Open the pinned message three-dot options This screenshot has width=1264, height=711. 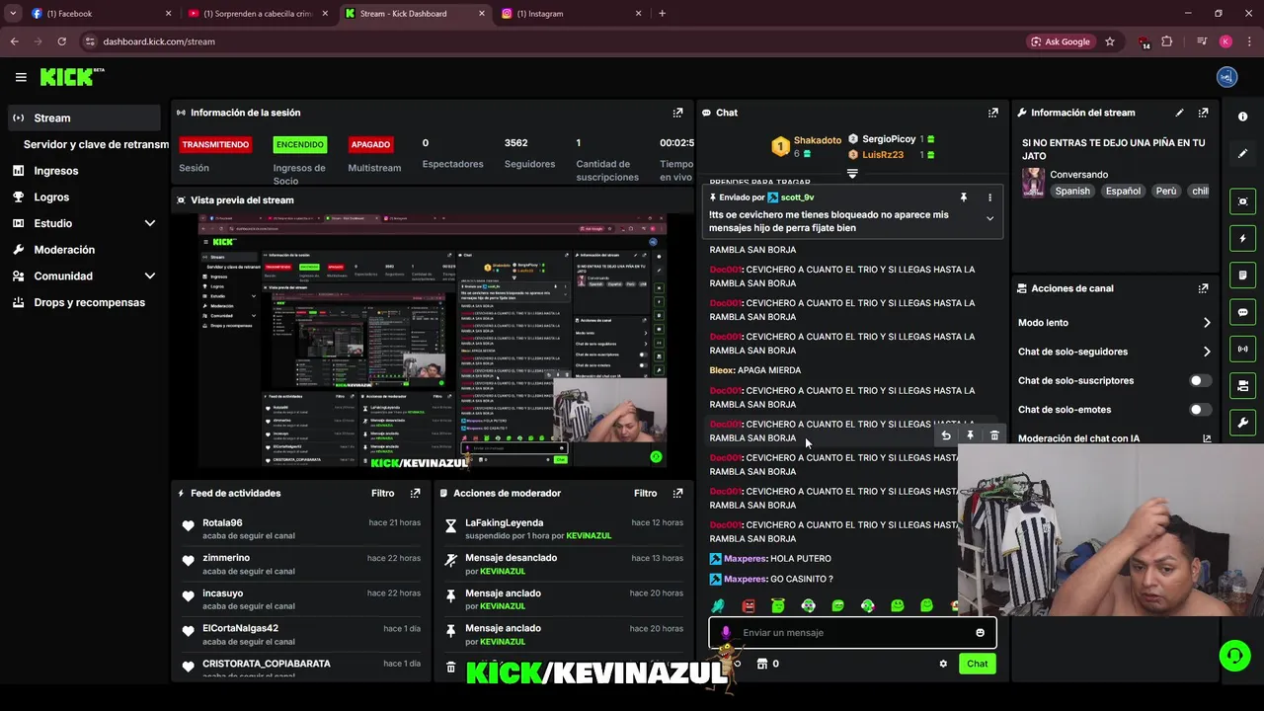[989, 197]
